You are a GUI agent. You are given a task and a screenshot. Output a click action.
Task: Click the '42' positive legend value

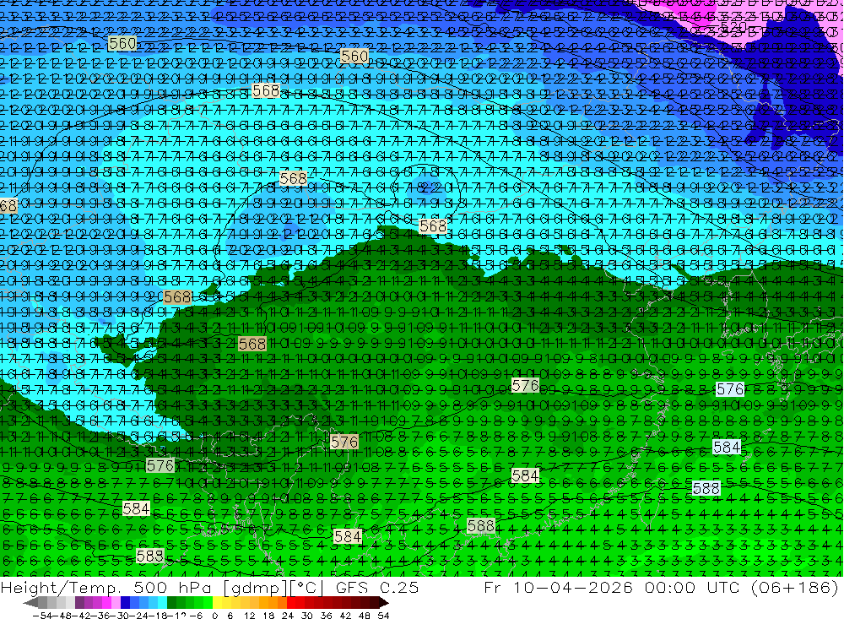tap(345, 616)
